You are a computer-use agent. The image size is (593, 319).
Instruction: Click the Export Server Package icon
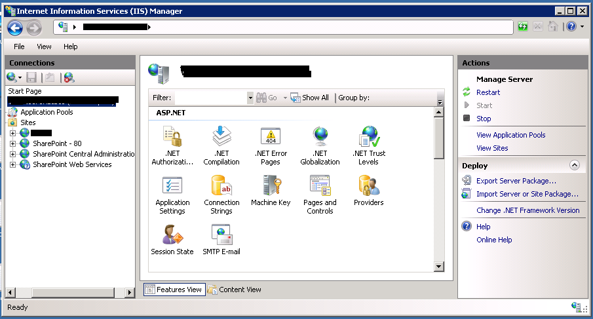pyautogui.click(x=467, y=180)
